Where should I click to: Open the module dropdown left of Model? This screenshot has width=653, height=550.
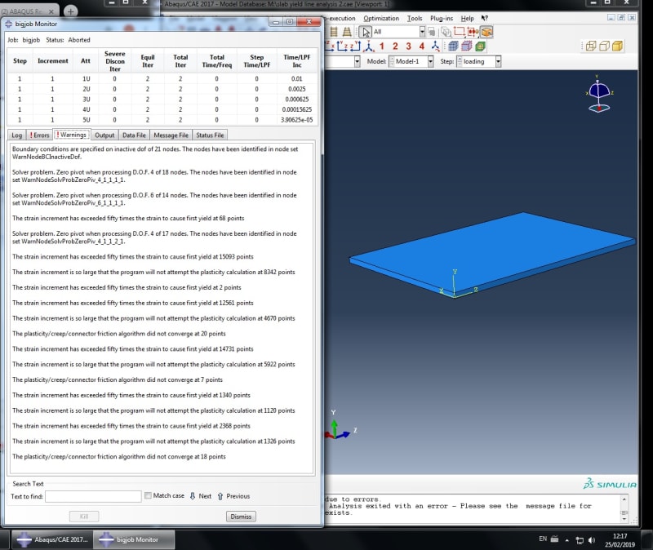tap(357, 62)
